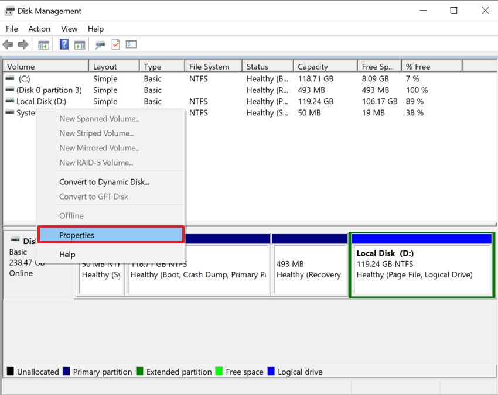The image size is (498, 395).
Task: Click the checklist toolbar icon on the right
Action: point(131,44)
